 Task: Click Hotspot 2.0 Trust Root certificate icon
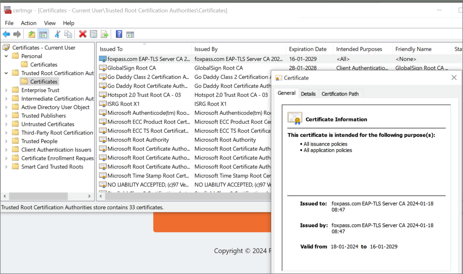pyautogui.click(x=103, y=95)
